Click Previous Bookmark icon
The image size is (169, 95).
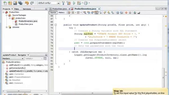click(x=105, y=13)
